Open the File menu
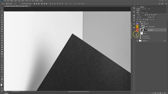Viewport: 168px width, 94px height. point(5,1)
